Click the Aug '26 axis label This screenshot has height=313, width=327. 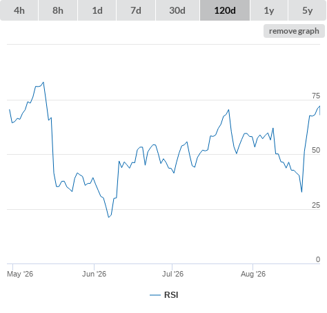pyautogui.click(x=253, y=274)
